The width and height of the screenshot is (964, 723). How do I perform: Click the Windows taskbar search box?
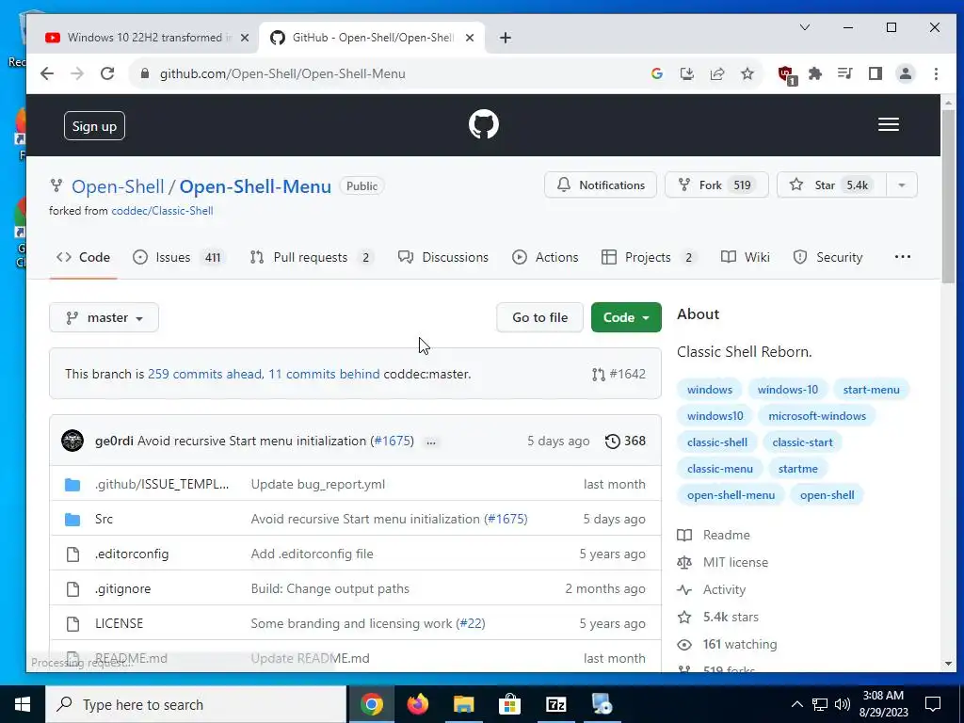[x=196, y=704]
